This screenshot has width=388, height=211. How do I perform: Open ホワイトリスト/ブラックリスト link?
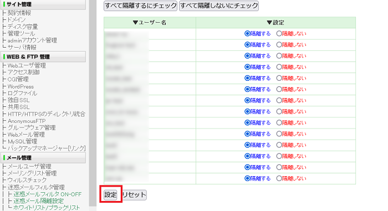[47, 208]
